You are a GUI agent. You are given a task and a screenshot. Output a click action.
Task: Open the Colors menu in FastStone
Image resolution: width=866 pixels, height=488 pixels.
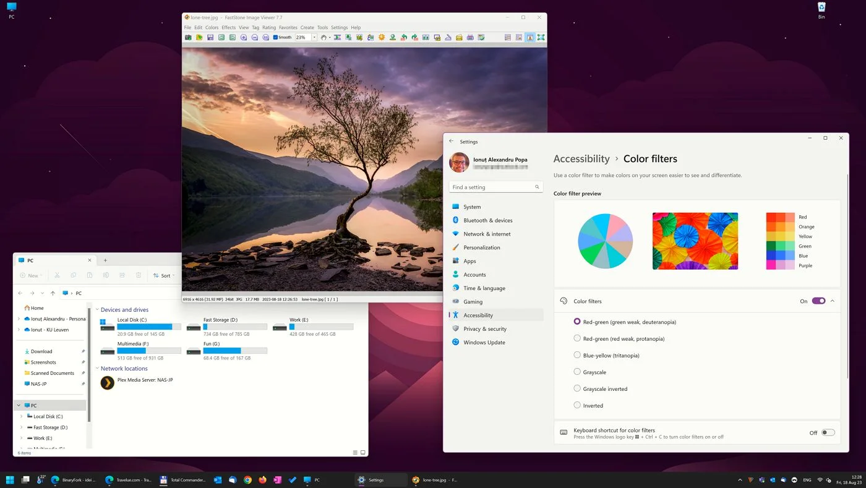[x=212, y=27]
